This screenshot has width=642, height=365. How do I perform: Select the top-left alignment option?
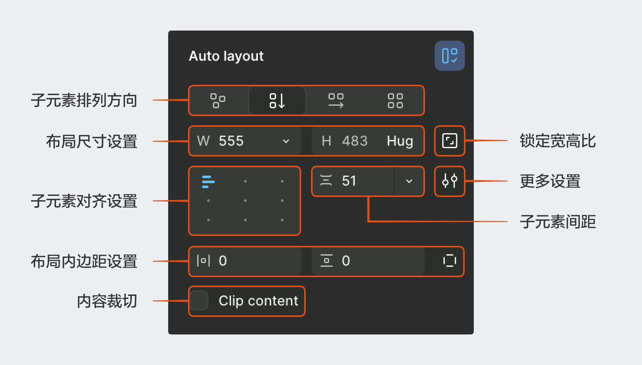(208, 181)
